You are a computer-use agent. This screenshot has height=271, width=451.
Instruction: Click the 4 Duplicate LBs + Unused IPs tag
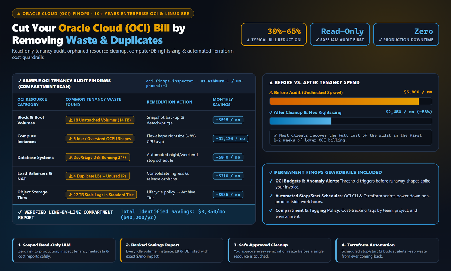[98, 176]
